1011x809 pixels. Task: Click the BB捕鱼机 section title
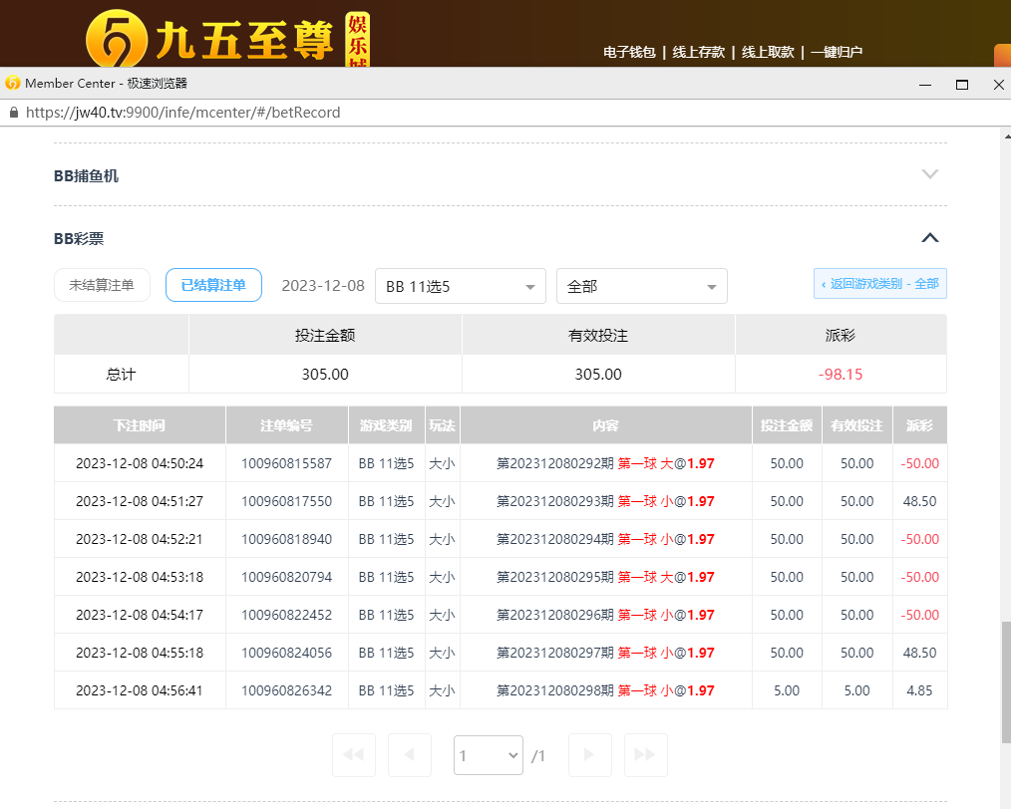(86, 175)
